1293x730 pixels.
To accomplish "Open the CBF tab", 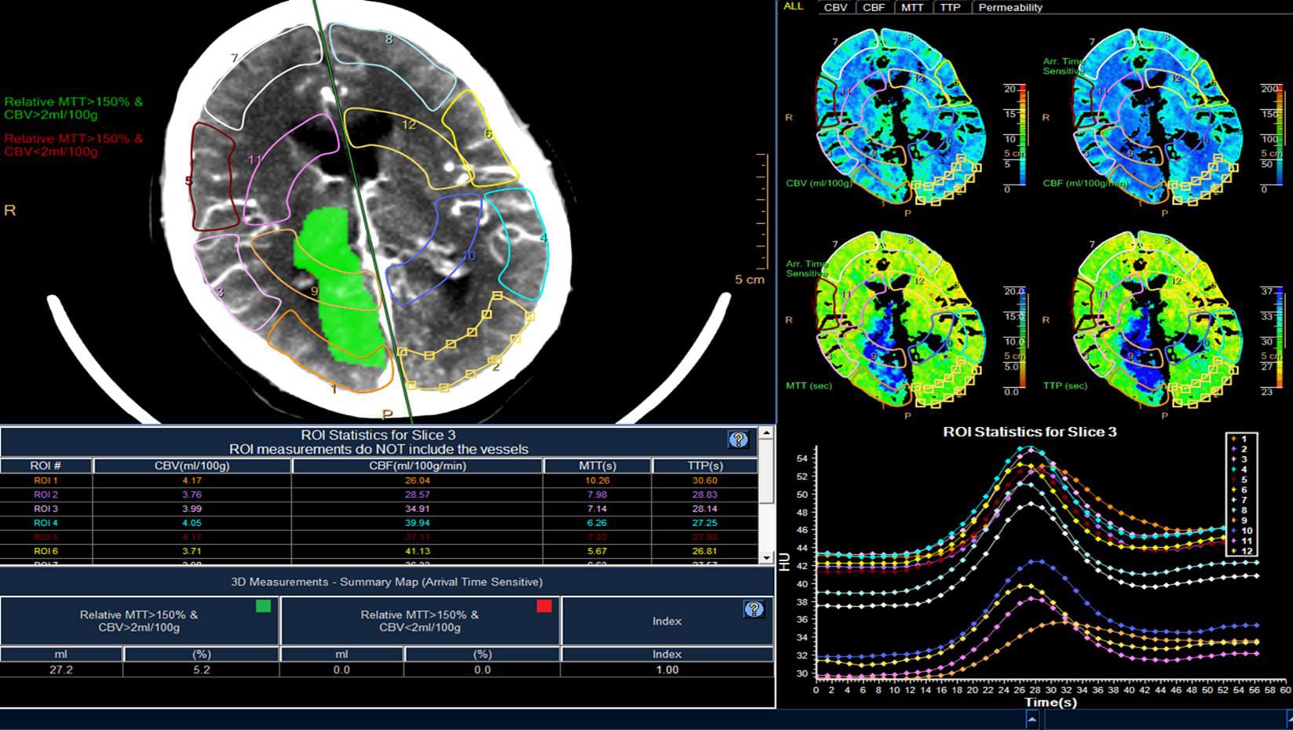I will (873, 7).
